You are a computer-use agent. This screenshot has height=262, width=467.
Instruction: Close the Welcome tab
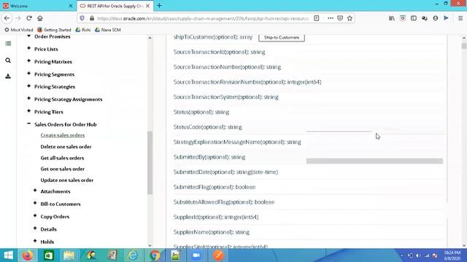71,6
